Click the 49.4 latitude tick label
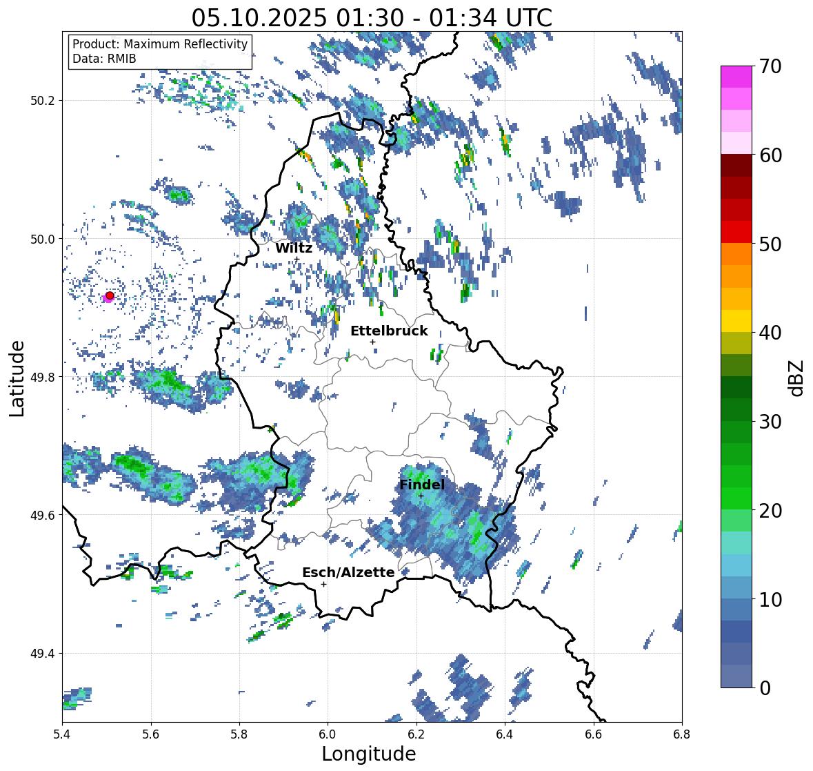This screenshot has width=813, height=771. tap(43, 654)
